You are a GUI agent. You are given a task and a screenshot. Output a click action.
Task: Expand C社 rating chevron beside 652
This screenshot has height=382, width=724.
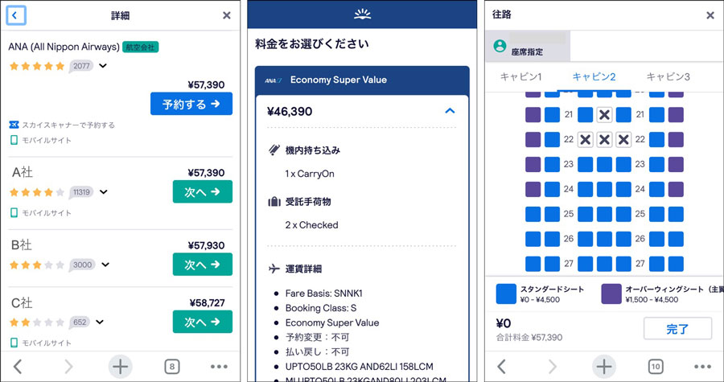point(100,322)
